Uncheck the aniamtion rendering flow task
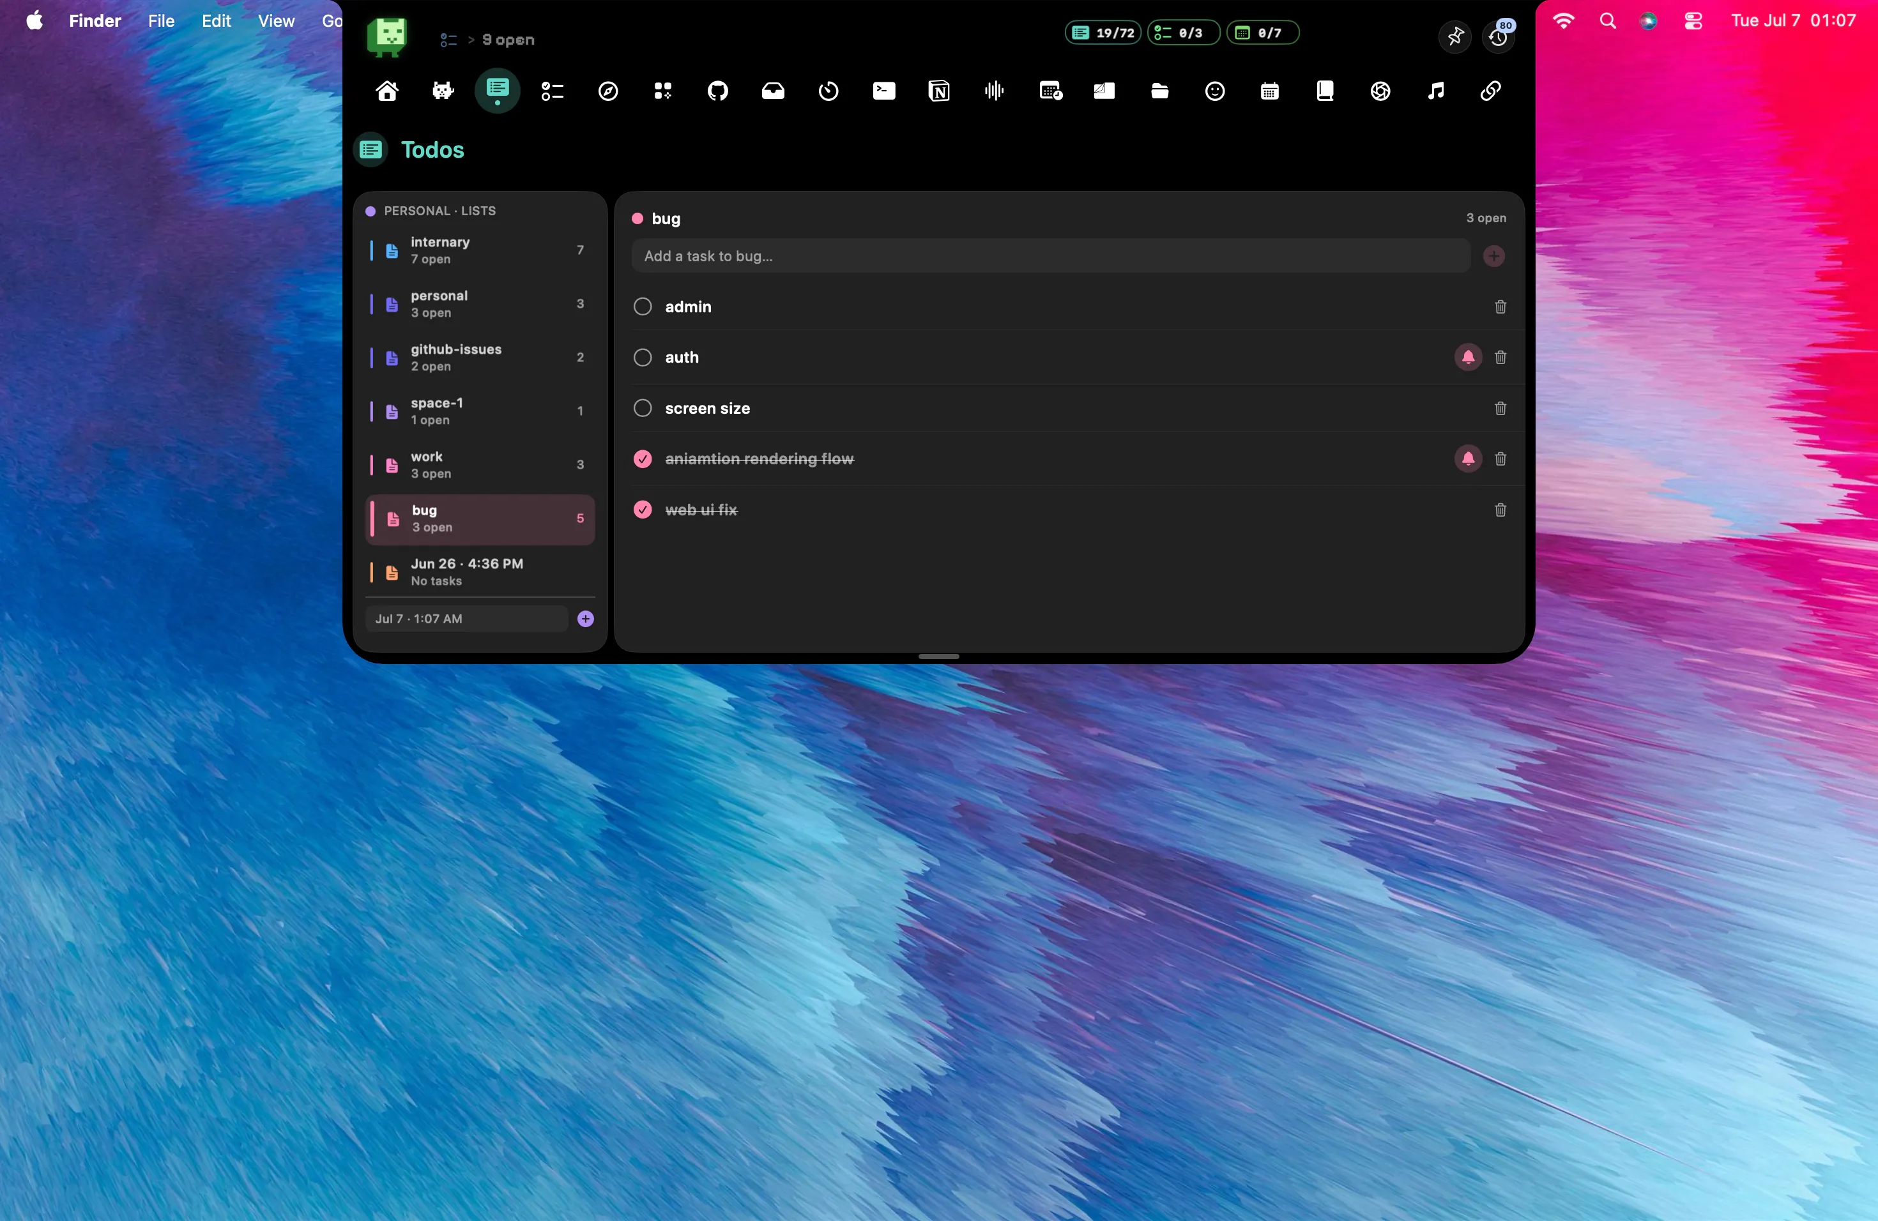 coord(643,459)
